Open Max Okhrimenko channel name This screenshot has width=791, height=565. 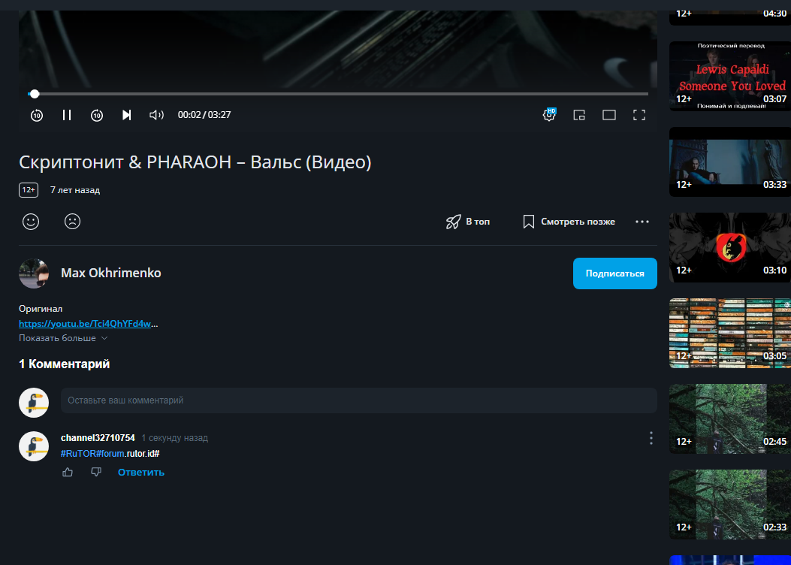click(x=111, y=273)
